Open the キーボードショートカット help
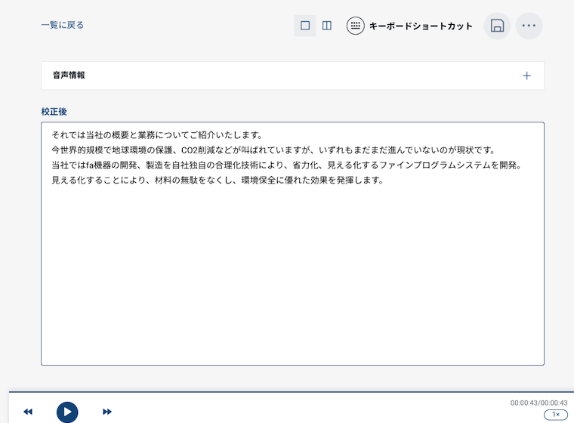This screenshot has height=423, width=574. [x=421, y=26]
